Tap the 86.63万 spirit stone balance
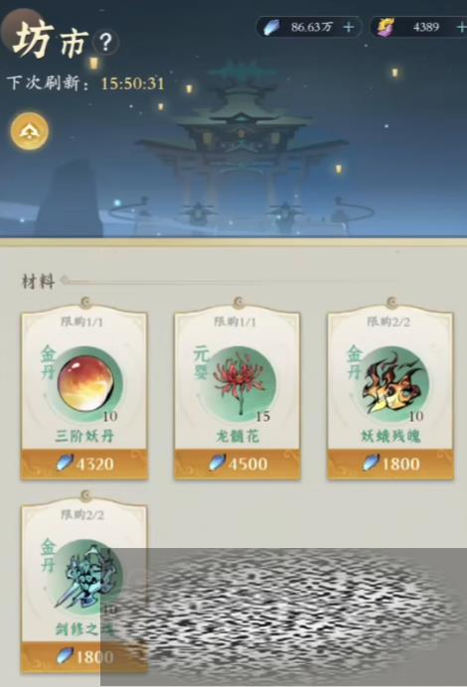Viewport: 467px width, 687px height. pos(311,27)
